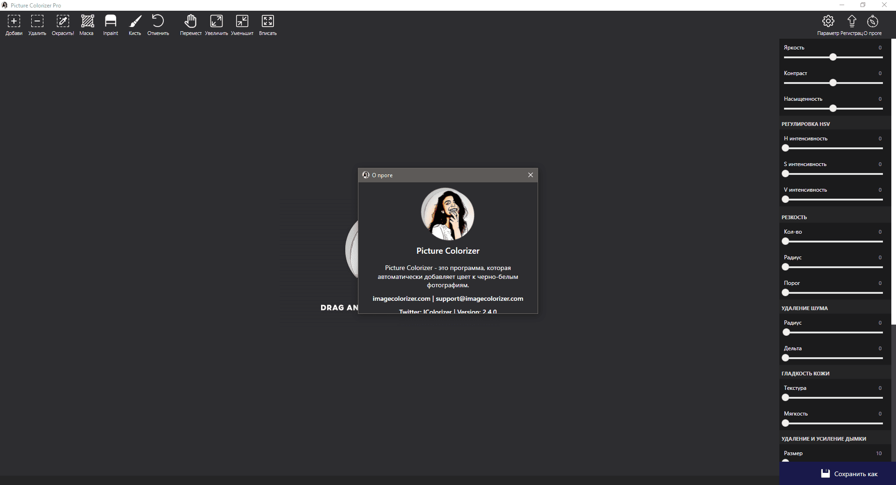Open the Маска mask tool
896x485 pixels.
tap(87, 21)
